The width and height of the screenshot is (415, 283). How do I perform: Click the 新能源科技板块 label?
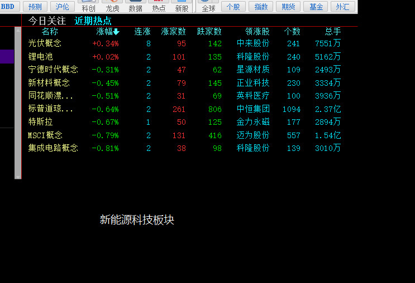pyautogui.click(x=137, y=219)
